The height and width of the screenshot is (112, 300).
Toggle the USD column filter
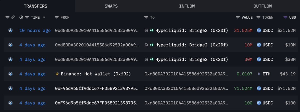point(285,18)
